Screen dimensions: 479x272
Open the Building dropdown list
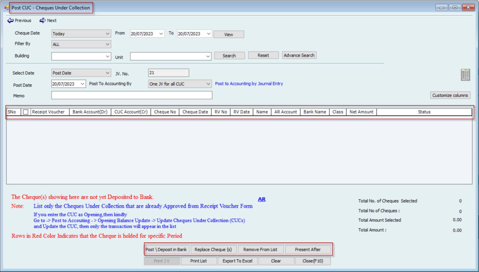[x=107, y=56]
